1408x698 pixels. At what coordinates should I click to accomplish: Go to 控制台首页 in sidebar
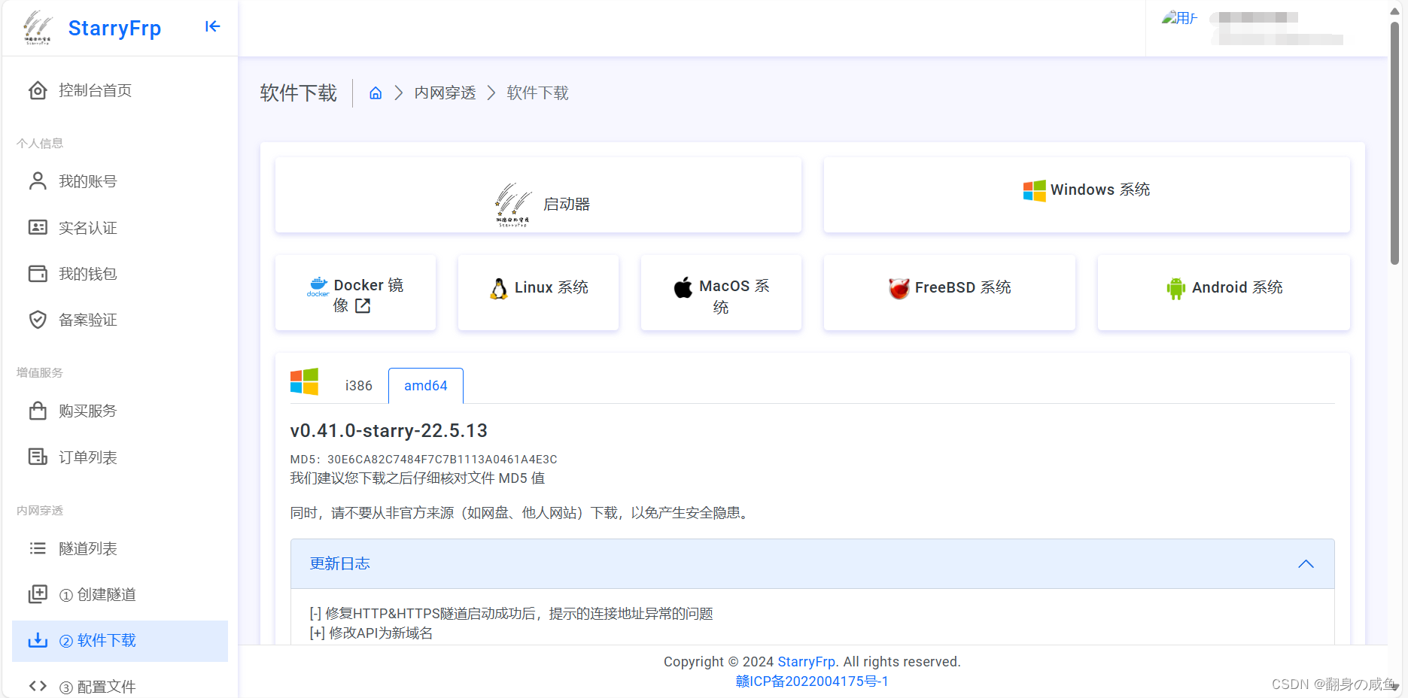tap(95, 91)
